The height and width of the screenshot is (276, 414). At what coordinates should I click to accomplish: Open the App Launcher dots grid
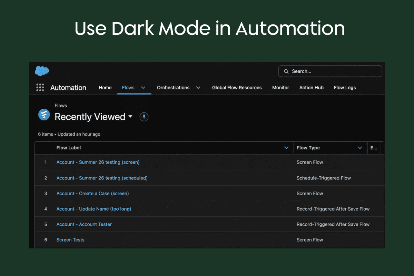(x=40, y=88)
